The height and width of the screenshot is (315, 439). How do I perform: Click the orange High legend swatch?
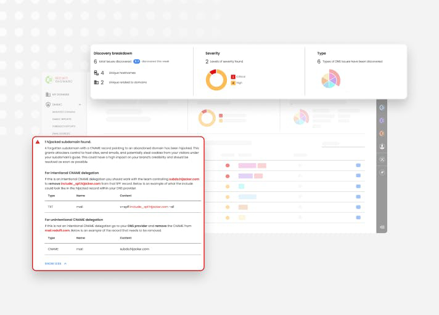(x=233, y=83)
